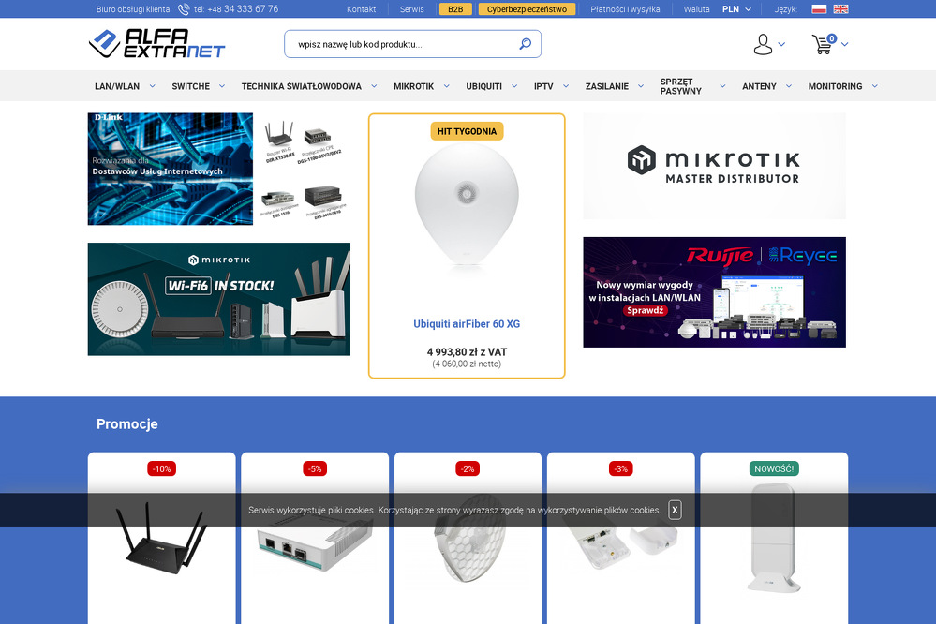936x624 pixels.
Task: Open the user account icon
Action: click(763, 44)
